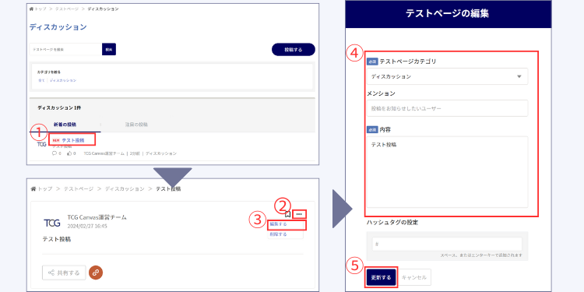Click ディスカッション breadcrumb on the post detail page

point(125,189)
